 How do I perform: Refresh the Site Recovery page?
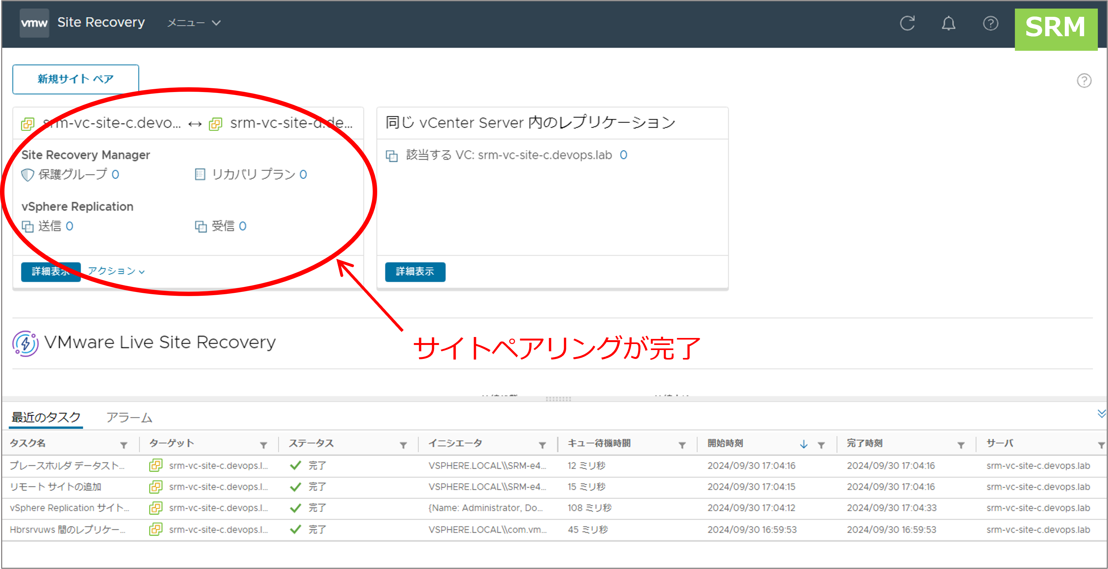pyautogui.click(x=907, y=23)
